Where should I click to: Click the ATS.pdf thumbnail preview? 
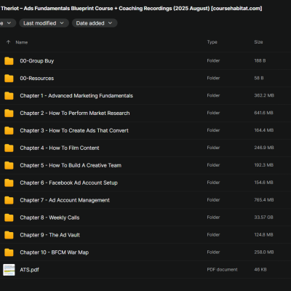point(9,270)
